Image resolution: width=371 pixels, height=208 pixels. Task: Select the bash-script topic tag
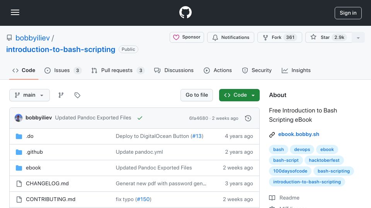286,160
